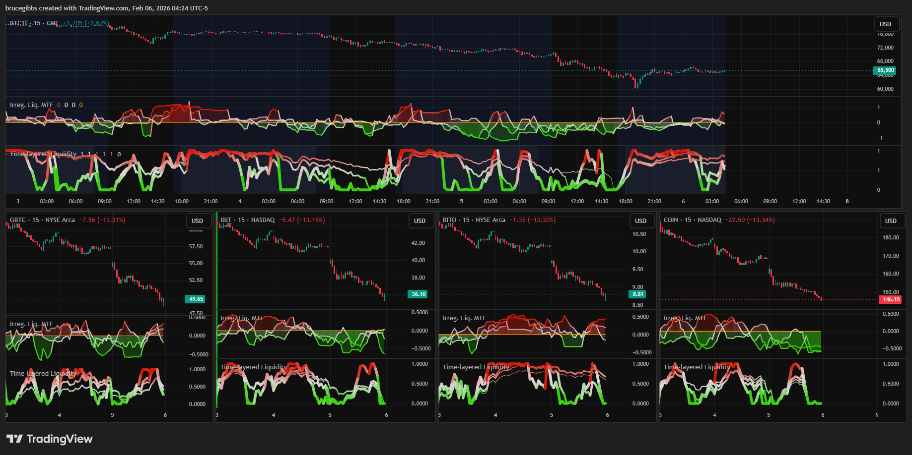Click the green 36.10 price tag on IBIT
The height and width of the screenshot is (455, 912).
(x=419, y=294)
